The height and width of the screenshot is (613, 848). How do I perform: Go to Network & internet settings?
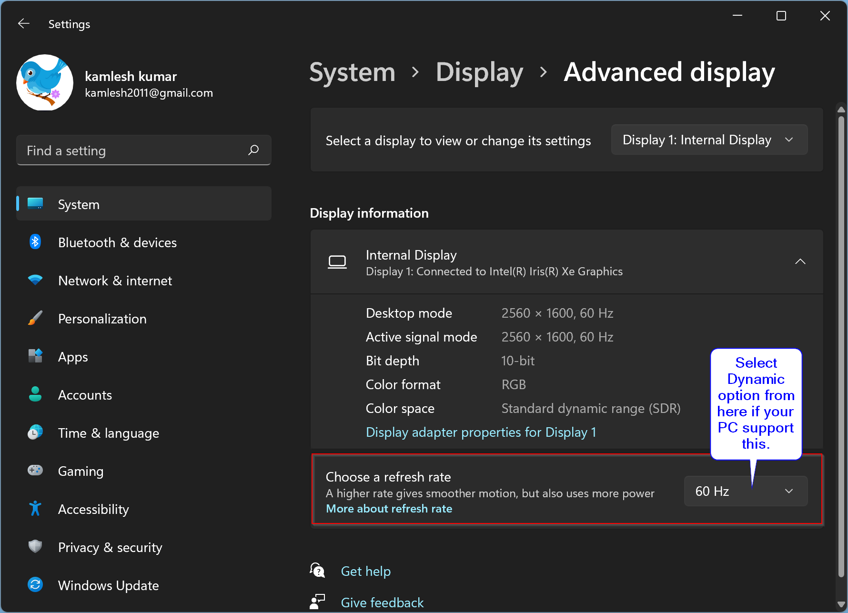coord(144,280)
